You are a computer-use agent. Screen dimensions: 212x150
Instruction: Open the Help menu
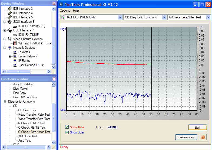coord(76,11)
